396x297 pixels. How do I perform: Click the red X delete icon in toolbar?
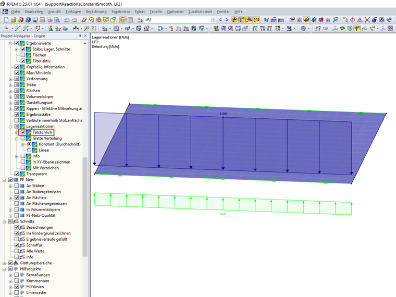tap(367, 20)
